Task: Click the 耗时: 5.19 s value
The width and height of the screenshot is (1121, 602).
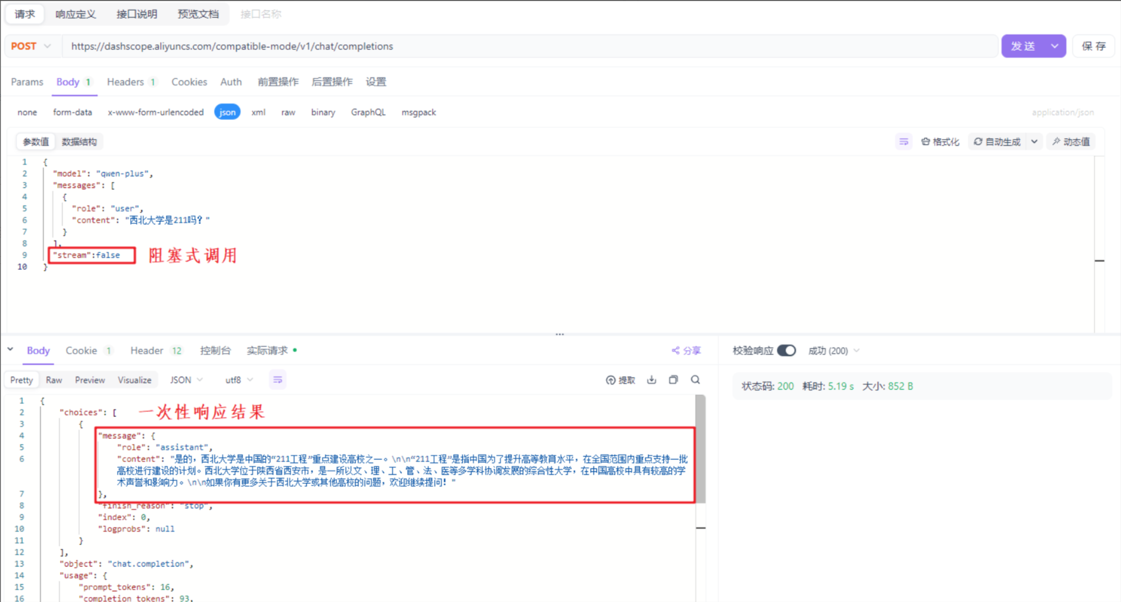Action: pos(828,386)
